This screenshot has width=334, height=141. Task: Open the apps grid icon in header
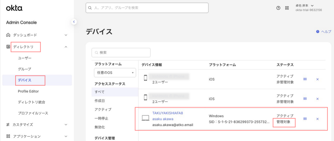(287, 8)
